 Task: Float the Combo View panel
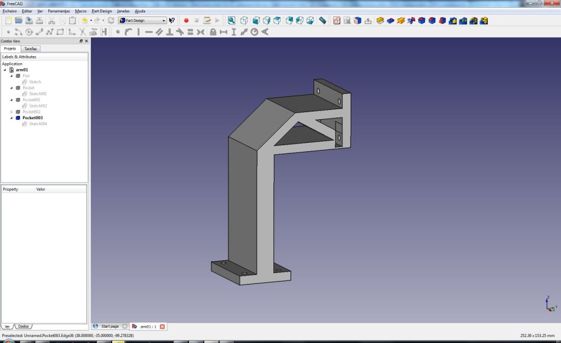81,41
